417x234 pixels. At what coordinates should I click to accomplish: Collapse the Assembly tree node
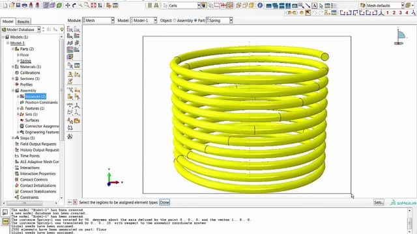[x=13, y=90]
